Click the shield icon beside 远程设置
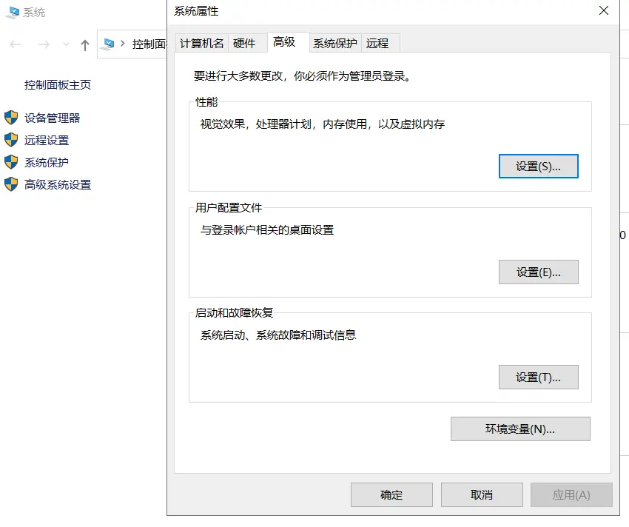The image size is (629, 527). click(11, 140)
